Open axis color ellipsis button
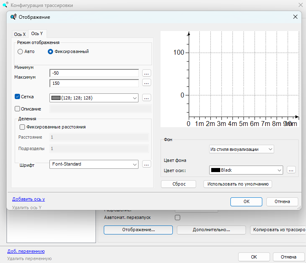Viewport: 306px width, 263px height. point(291,170)
